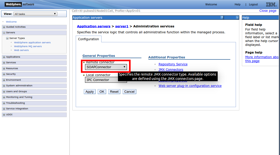Viewport: 280px width, 155px height.
Task: Go to Application servers breadcrumb
Action: pyautogui.click(x=94, y=26)
